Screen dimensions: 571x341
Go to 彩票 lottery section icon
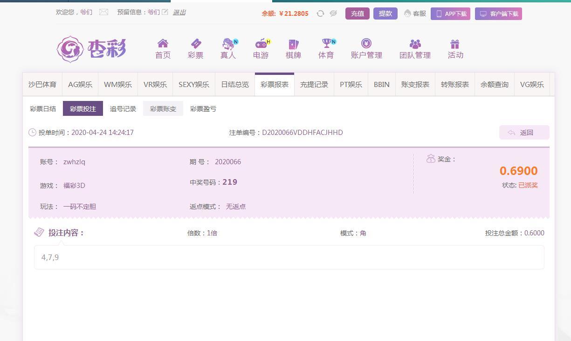click(x=196, y=44)
